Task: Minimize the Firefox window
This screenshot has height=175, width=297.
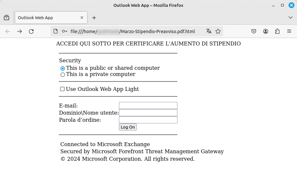Action: coord(273,5)
